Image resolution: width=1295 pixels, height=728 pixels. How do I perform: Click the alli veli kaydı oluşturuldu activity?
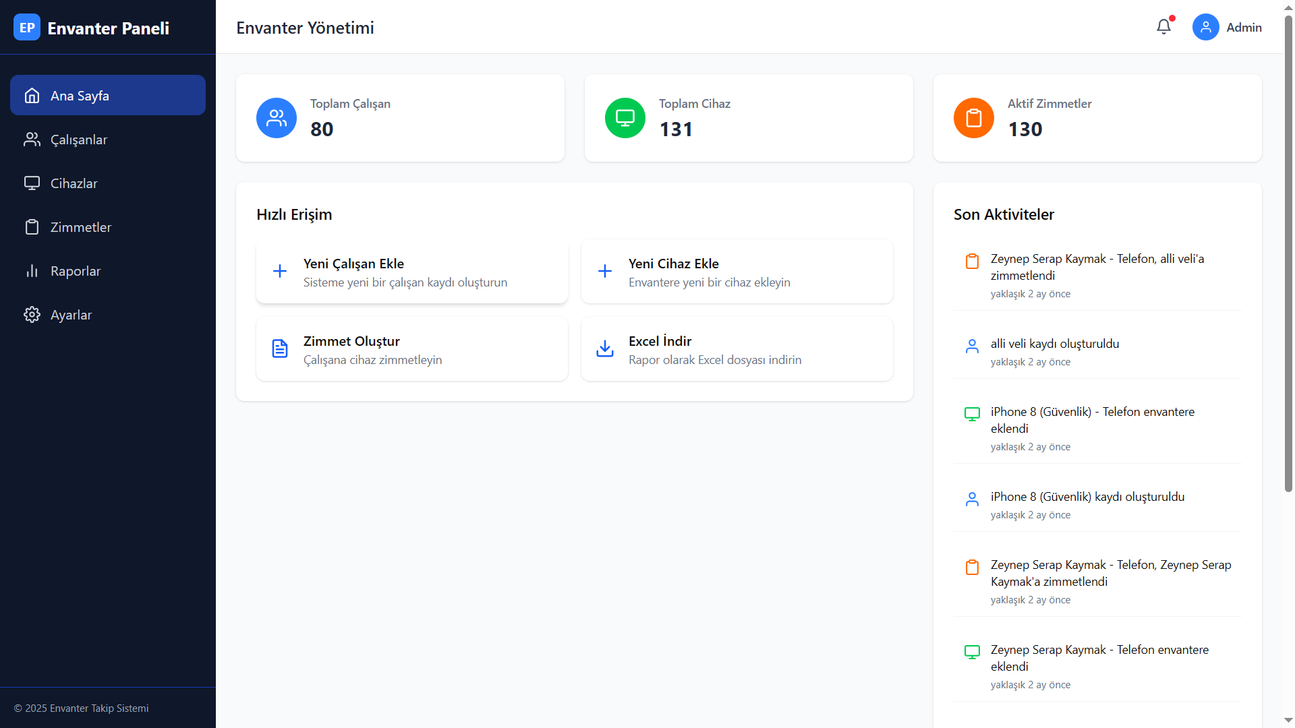[1054, 344]
